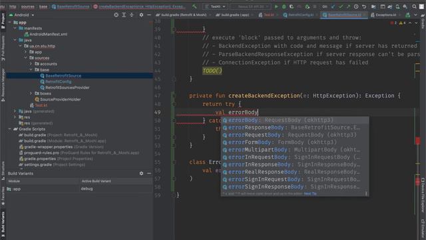This screenshot has width=426, height=240.
Task: Switch to build.gradle (:app) tab
Action: point(234,15)
